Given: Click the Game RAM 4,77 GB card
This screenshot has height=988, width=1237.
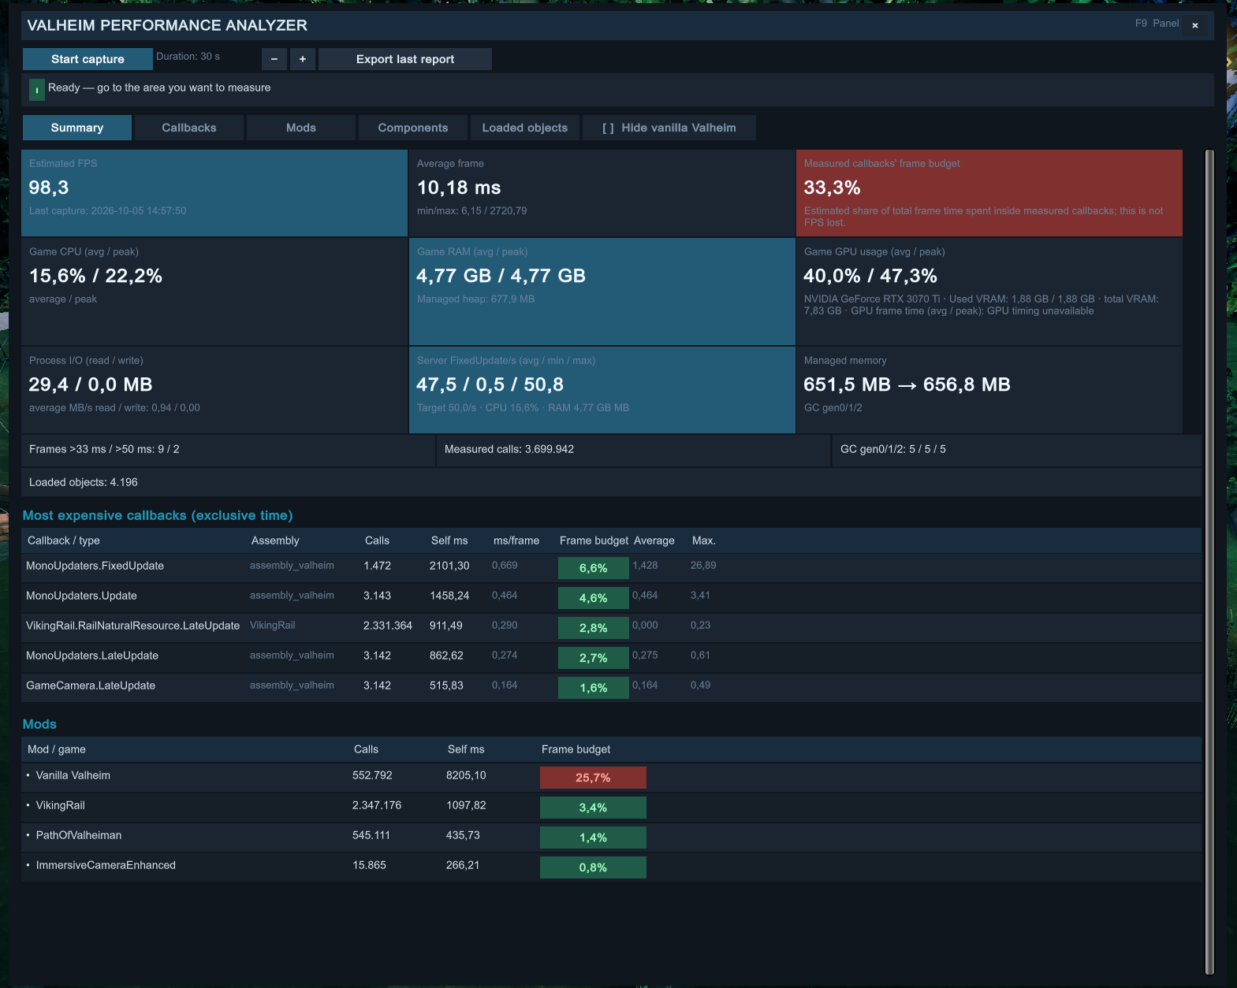Looking at the screenshot, I should [x=602, y=292].
